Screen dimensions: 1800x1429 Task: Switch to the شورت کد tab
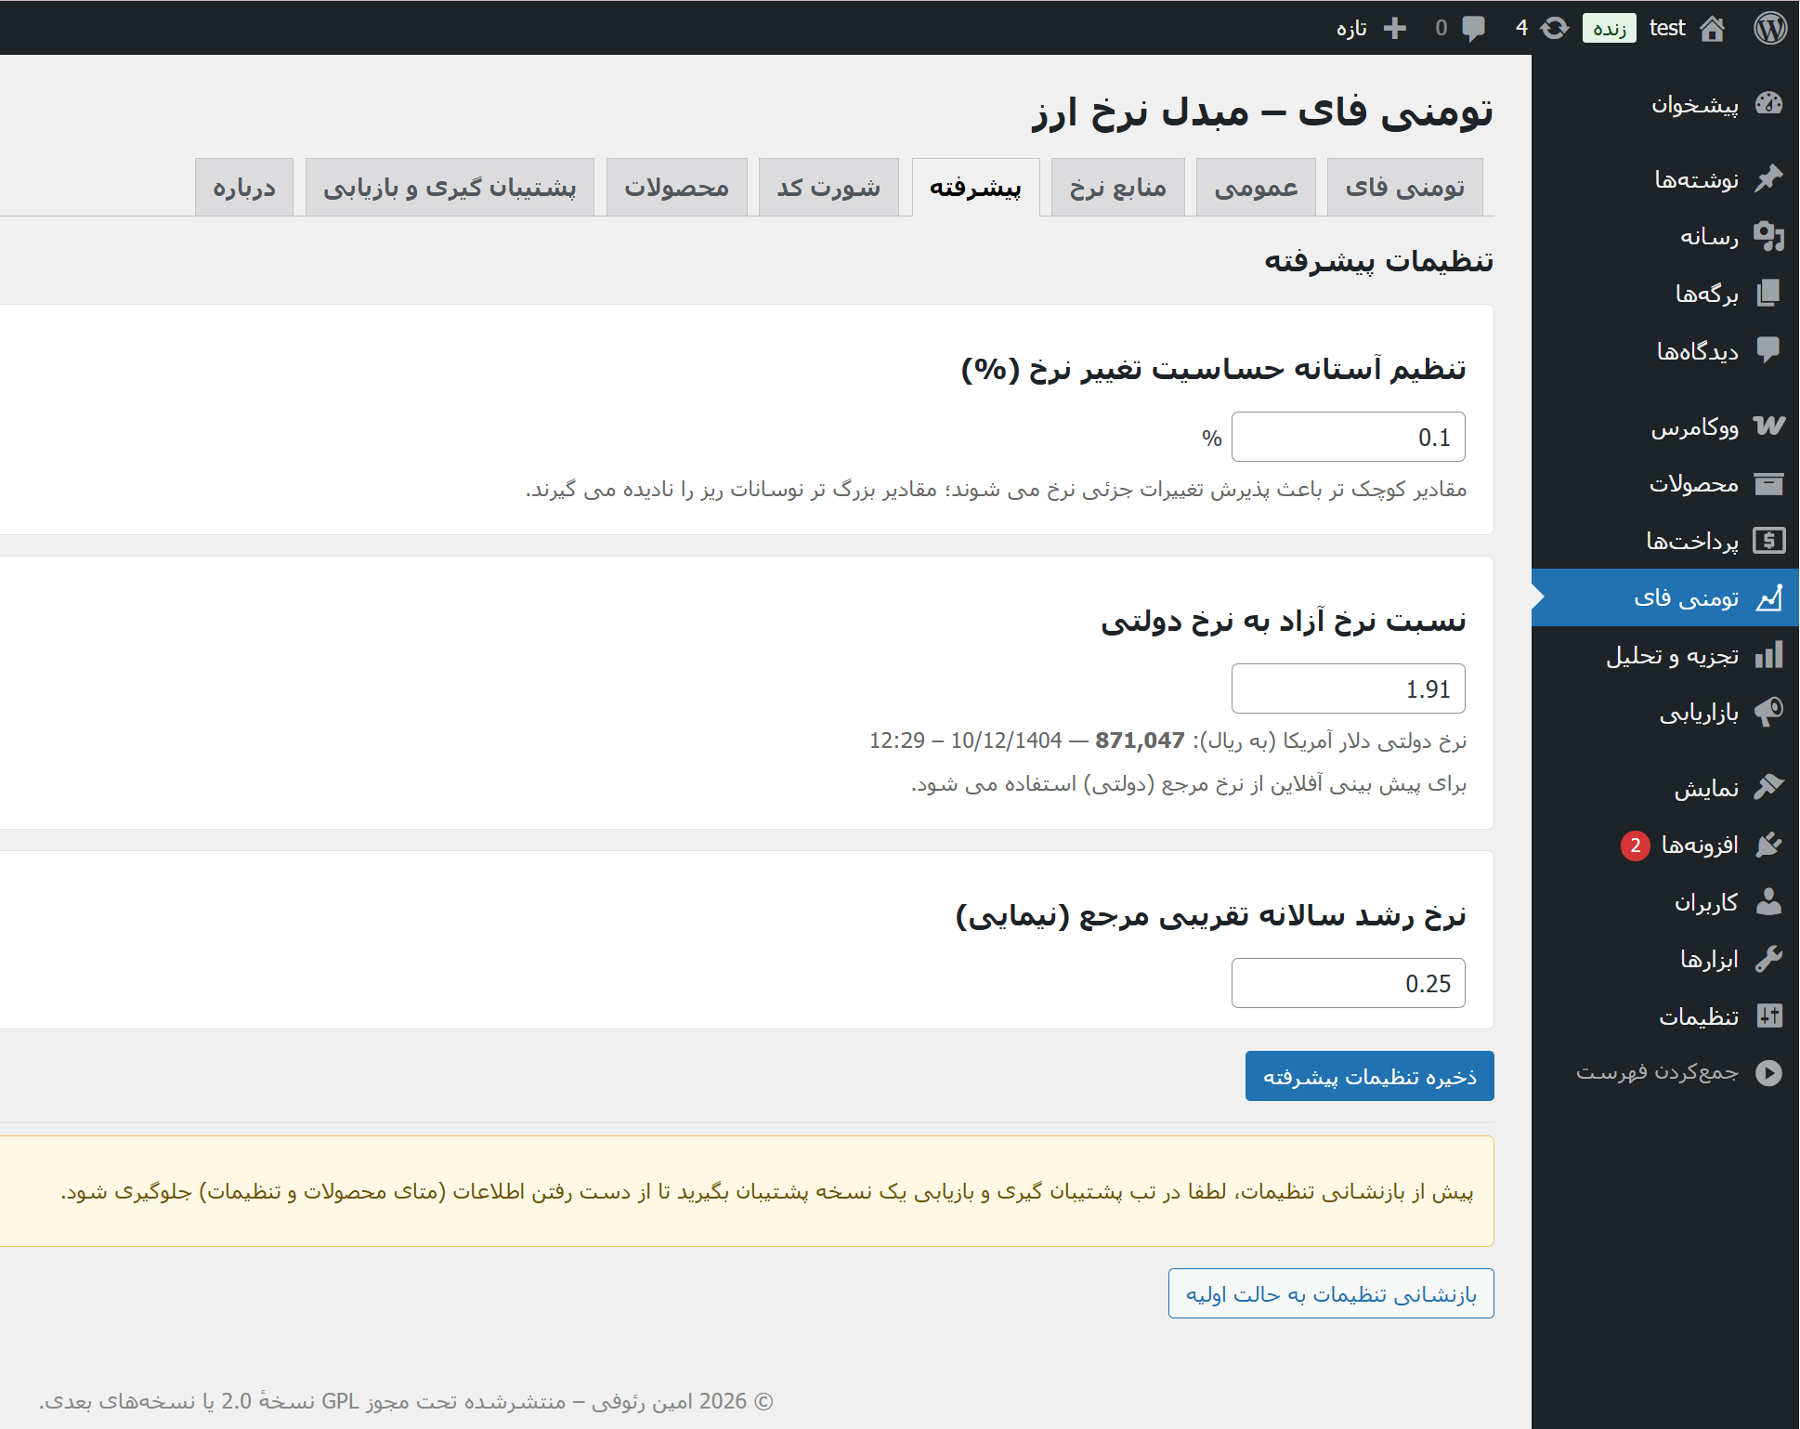(828, 187)
